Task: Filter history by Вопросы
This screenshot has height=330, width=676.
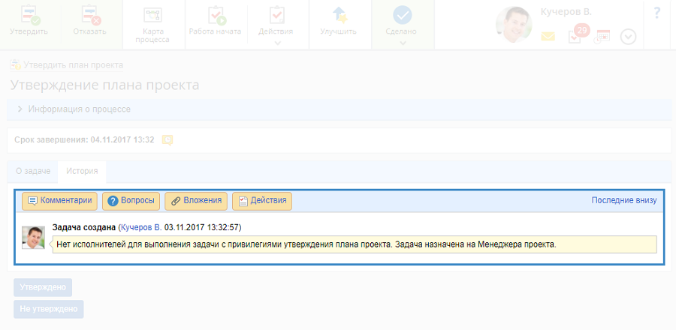Action: tap(131, 201)
